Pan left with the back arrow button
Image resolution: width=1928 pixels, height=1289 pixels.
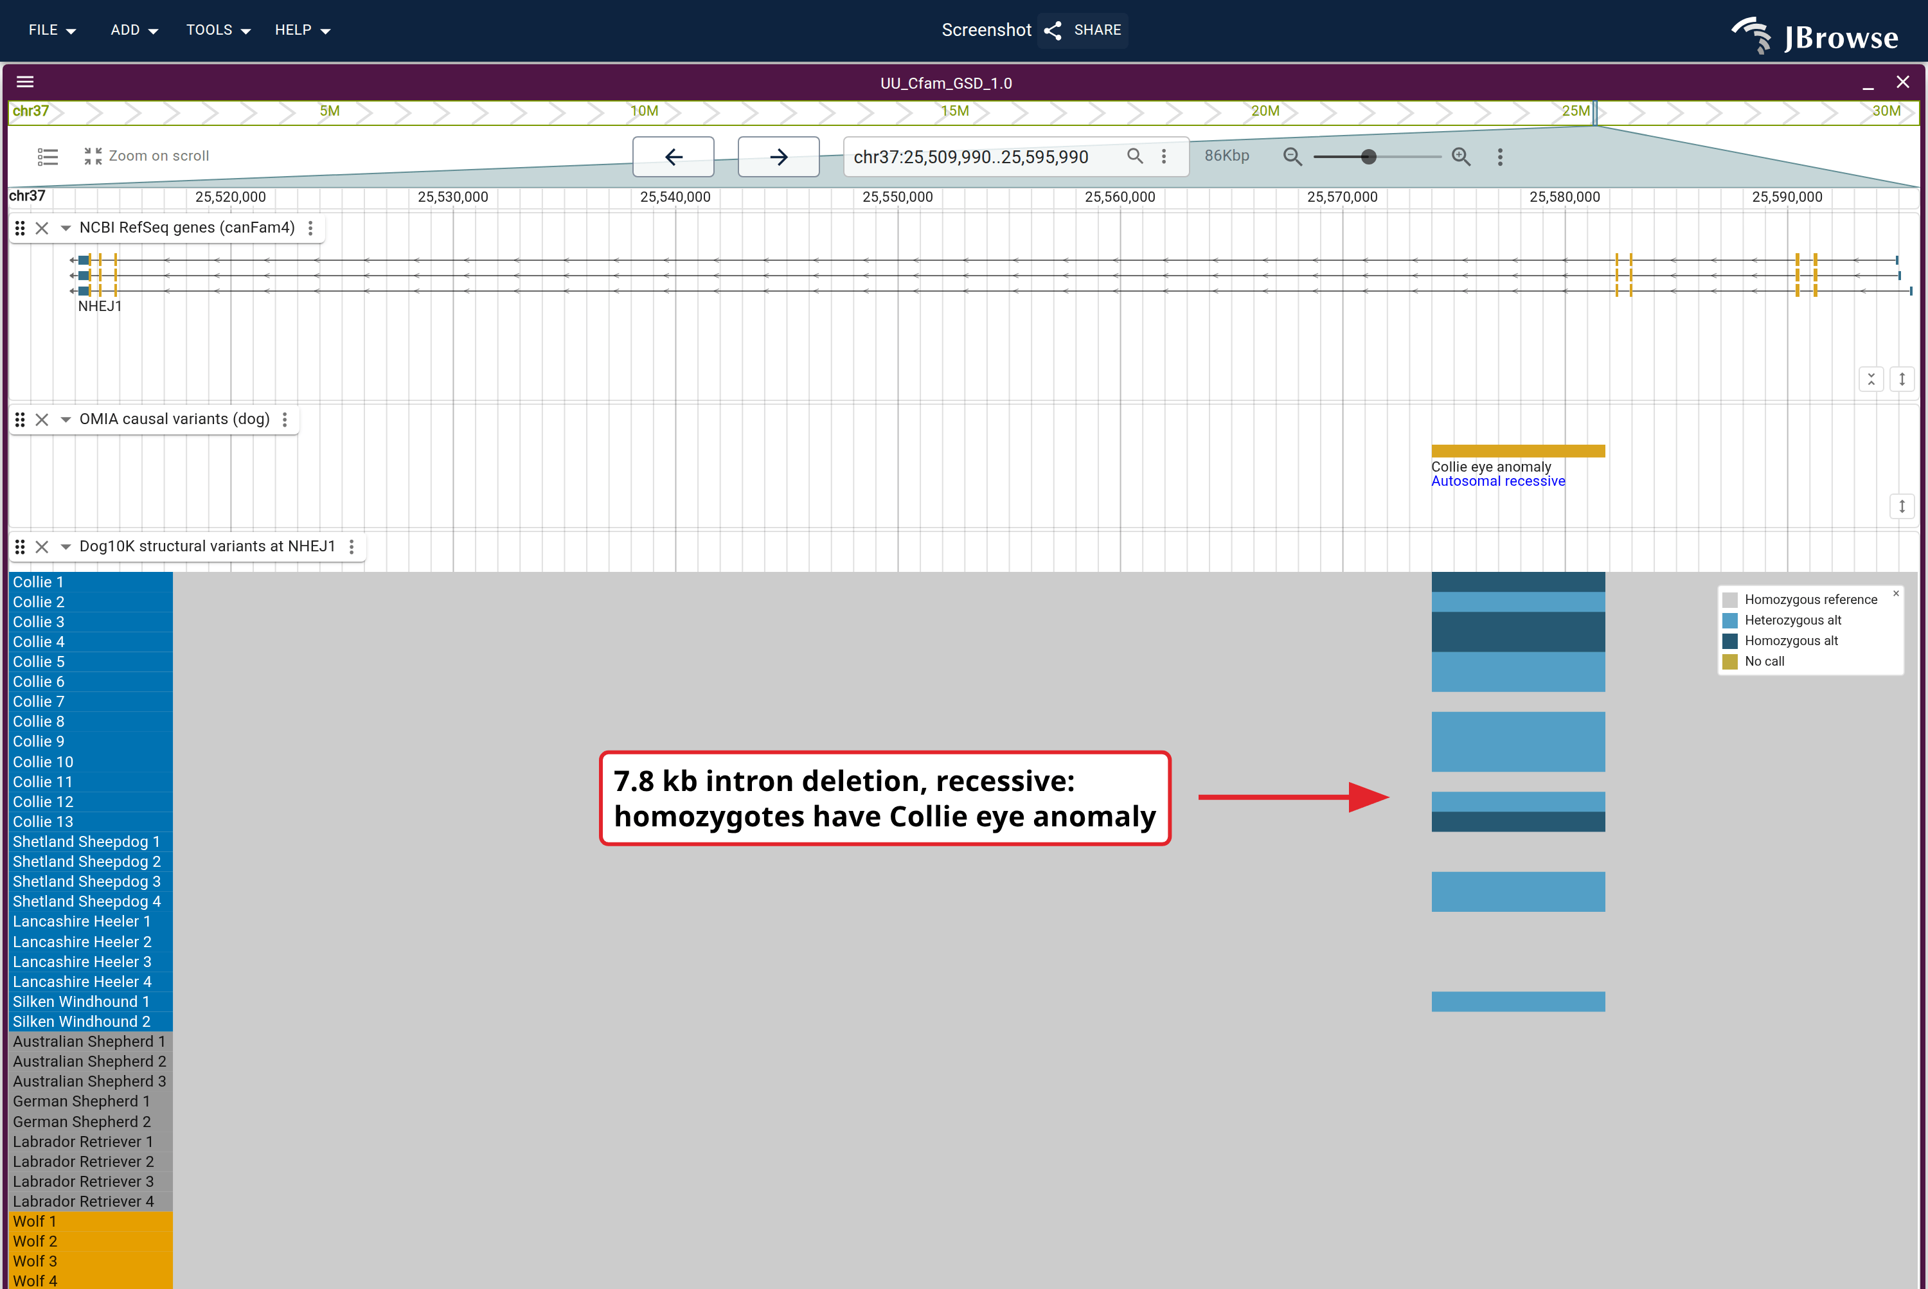pos(674,156)
